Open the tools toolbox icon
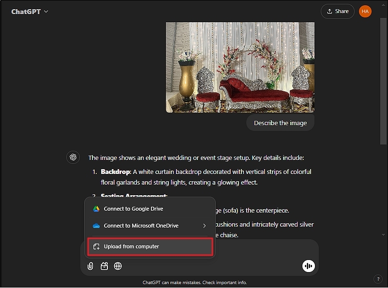The image size is (388, 288). pyautogui.click(x=104, y=266)
